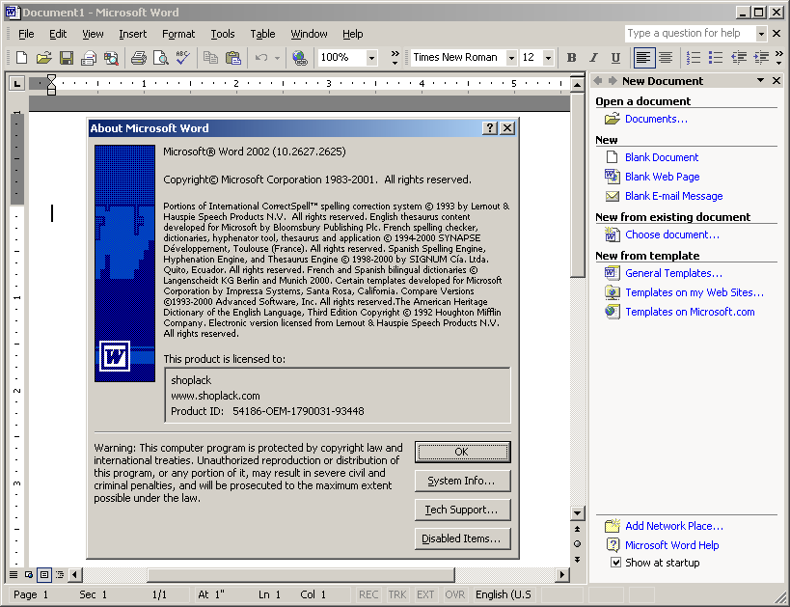This screenshot has width=790, height=607.
Task: Switch to Outline View icon
Action: point(60,574)
